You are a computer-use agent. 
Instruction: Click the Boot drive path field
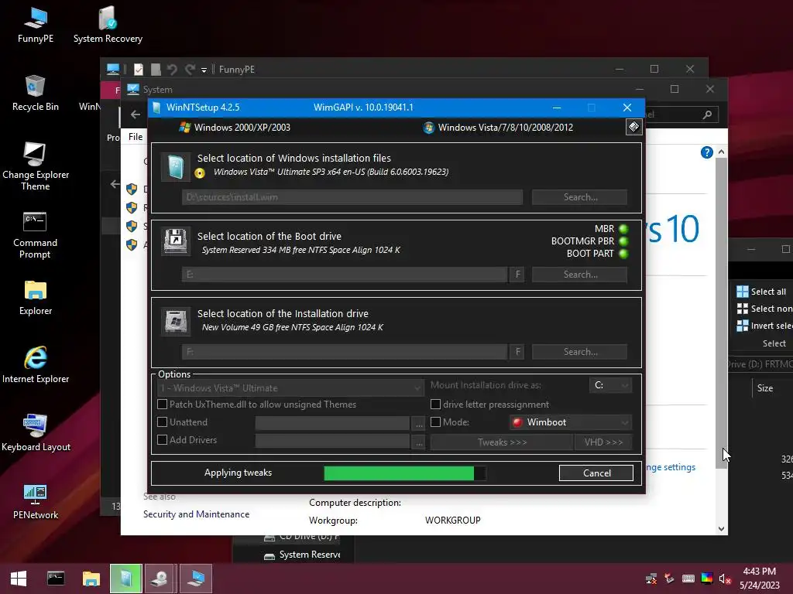345,275
